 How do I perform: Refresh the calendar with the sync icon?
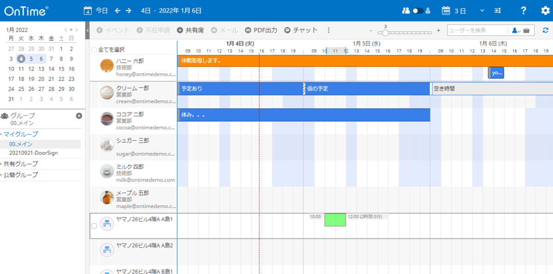(x=546, y=30)
